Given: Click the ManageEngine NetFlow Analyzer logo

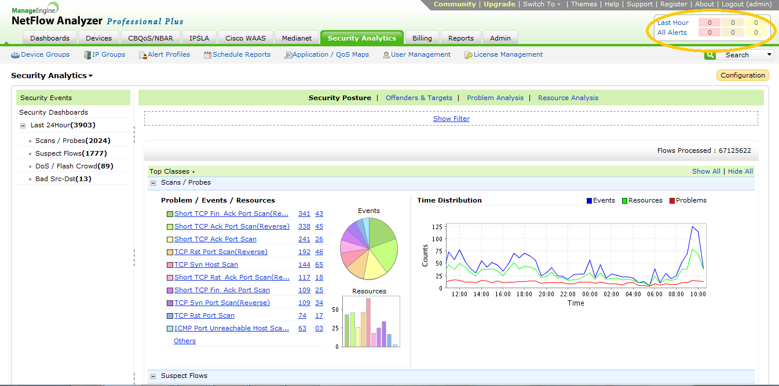Looking at the screenshot, I should tap(97, 16).
